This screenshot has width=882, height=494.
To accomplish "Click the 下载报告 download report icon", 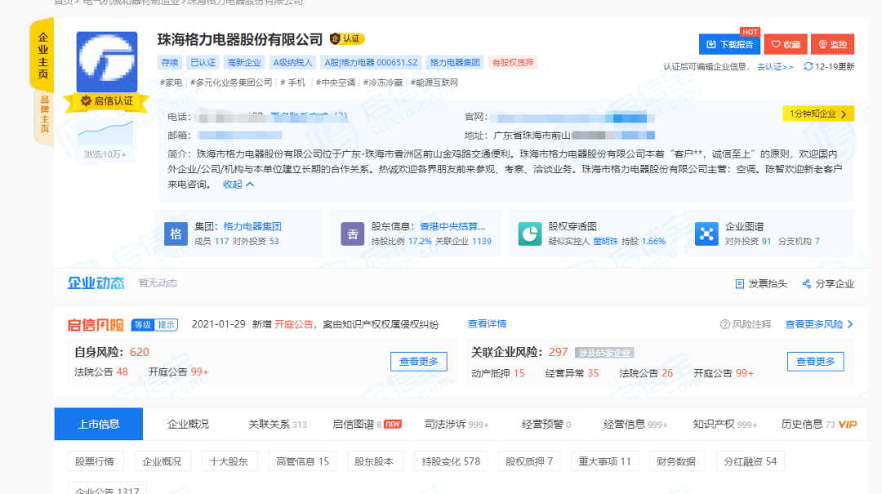I will [x=712, y=43].
